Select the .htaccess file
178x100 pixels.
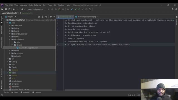point(16,87)
